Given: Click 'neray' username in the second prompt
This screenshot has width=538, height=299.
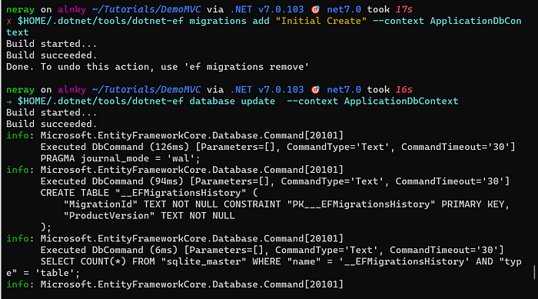Looking at the screenshot, I should click(x=20, y=90).
